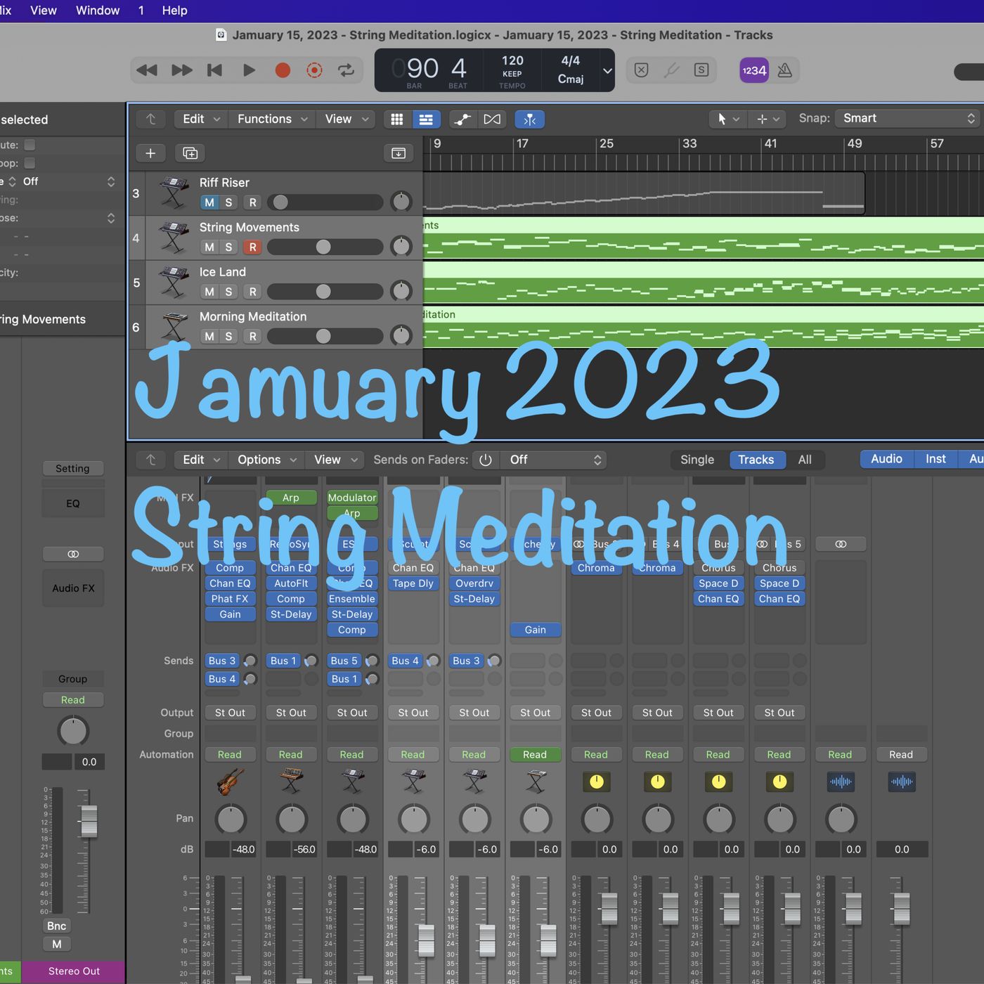Click the metronome icon
984x984 pixels.
pyautogui.click(x=785, y=70)
